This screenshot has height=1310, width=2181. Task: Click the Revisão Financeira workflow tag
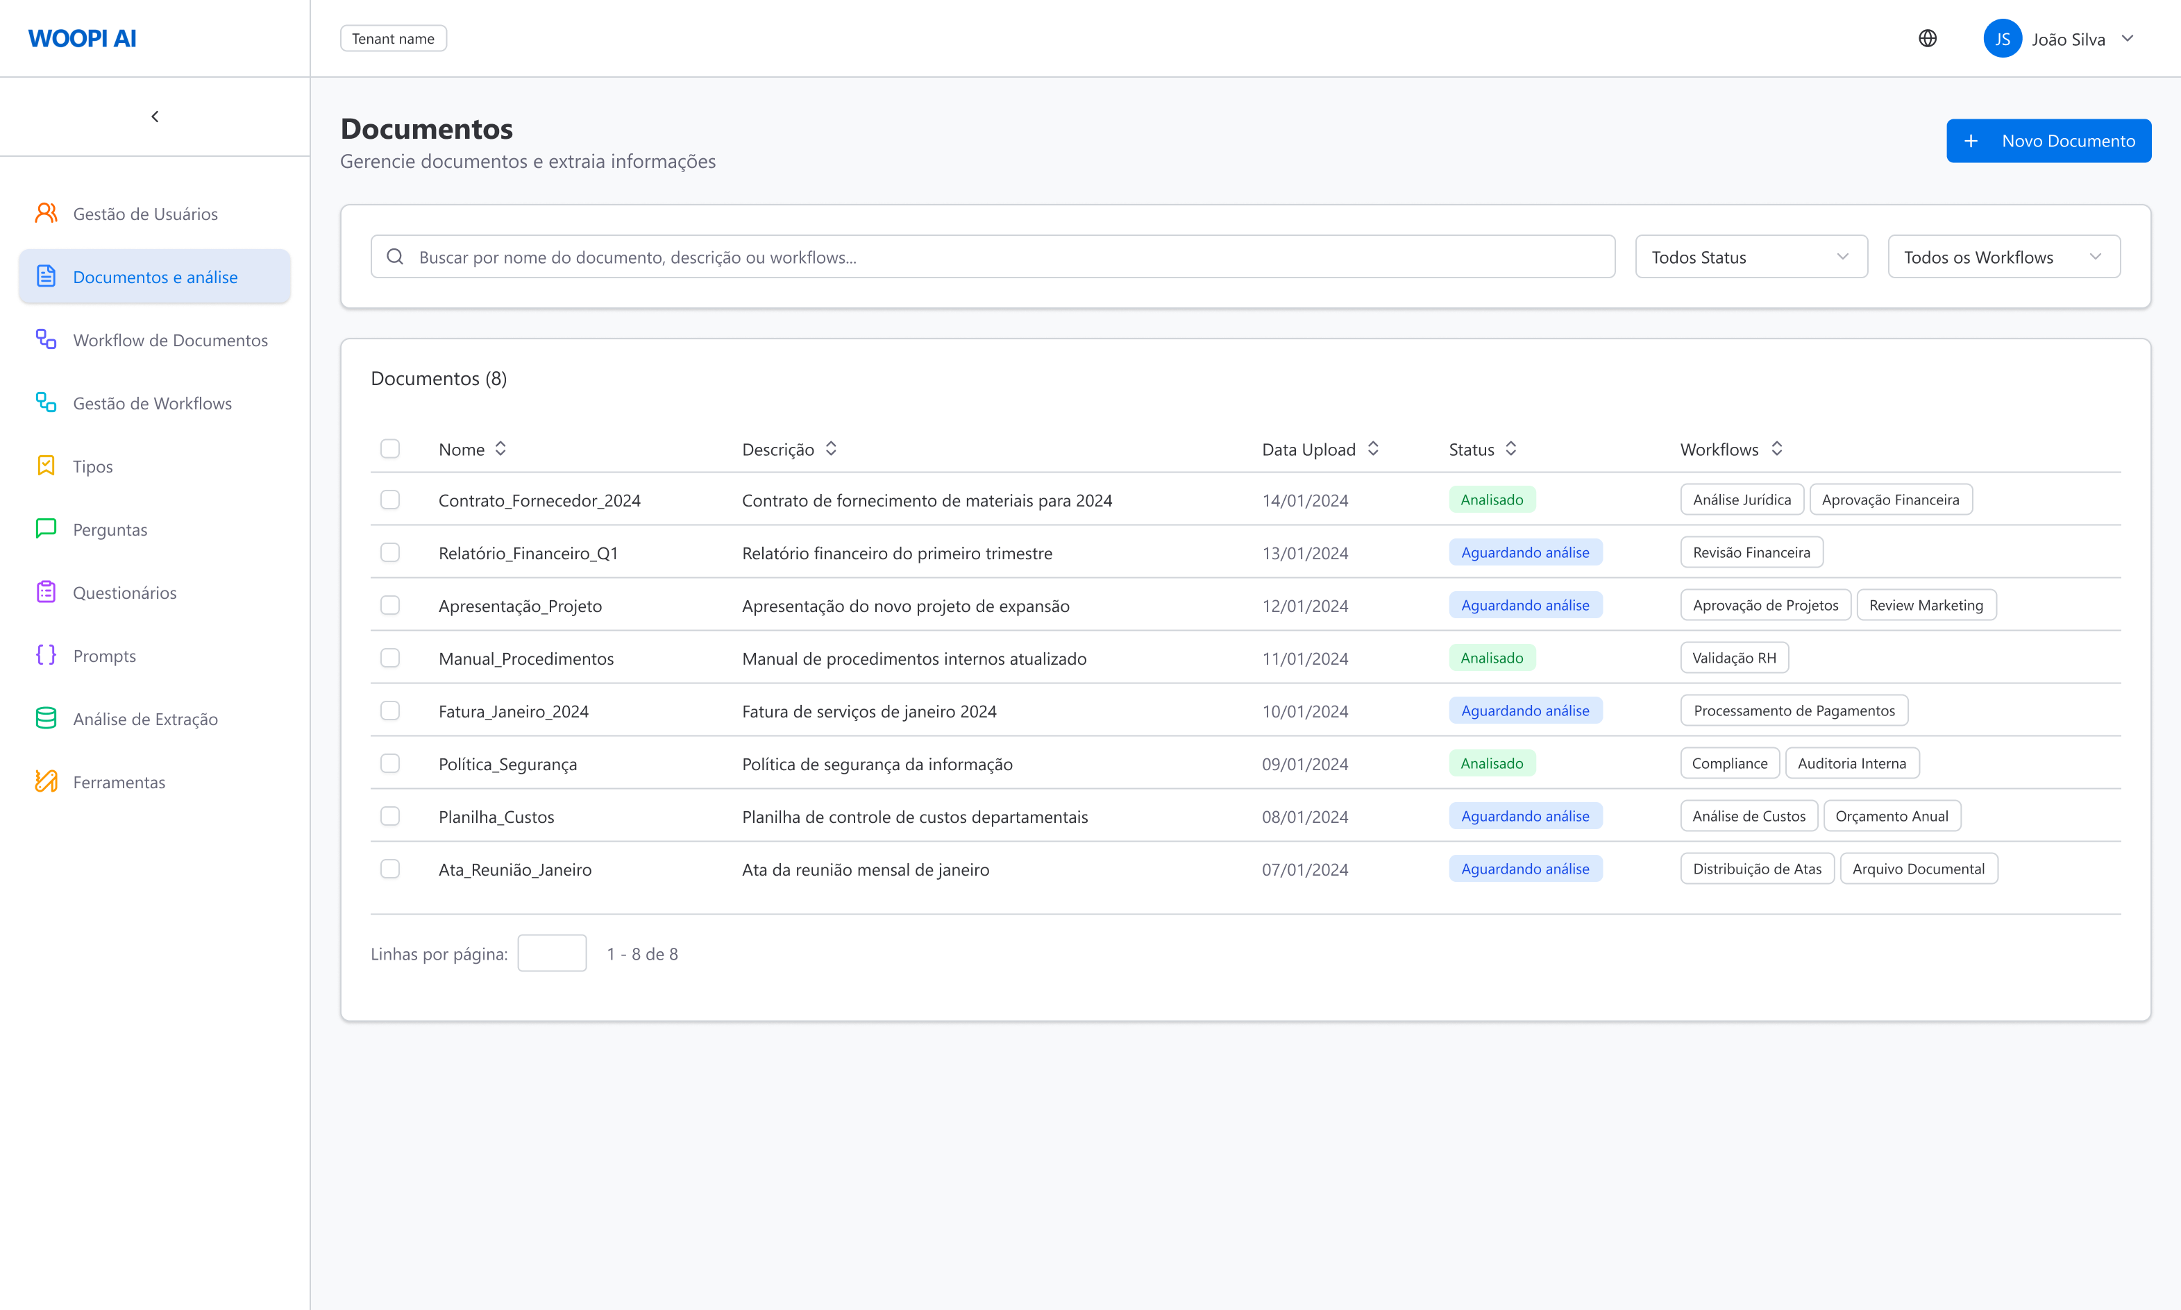point(1751,552)
